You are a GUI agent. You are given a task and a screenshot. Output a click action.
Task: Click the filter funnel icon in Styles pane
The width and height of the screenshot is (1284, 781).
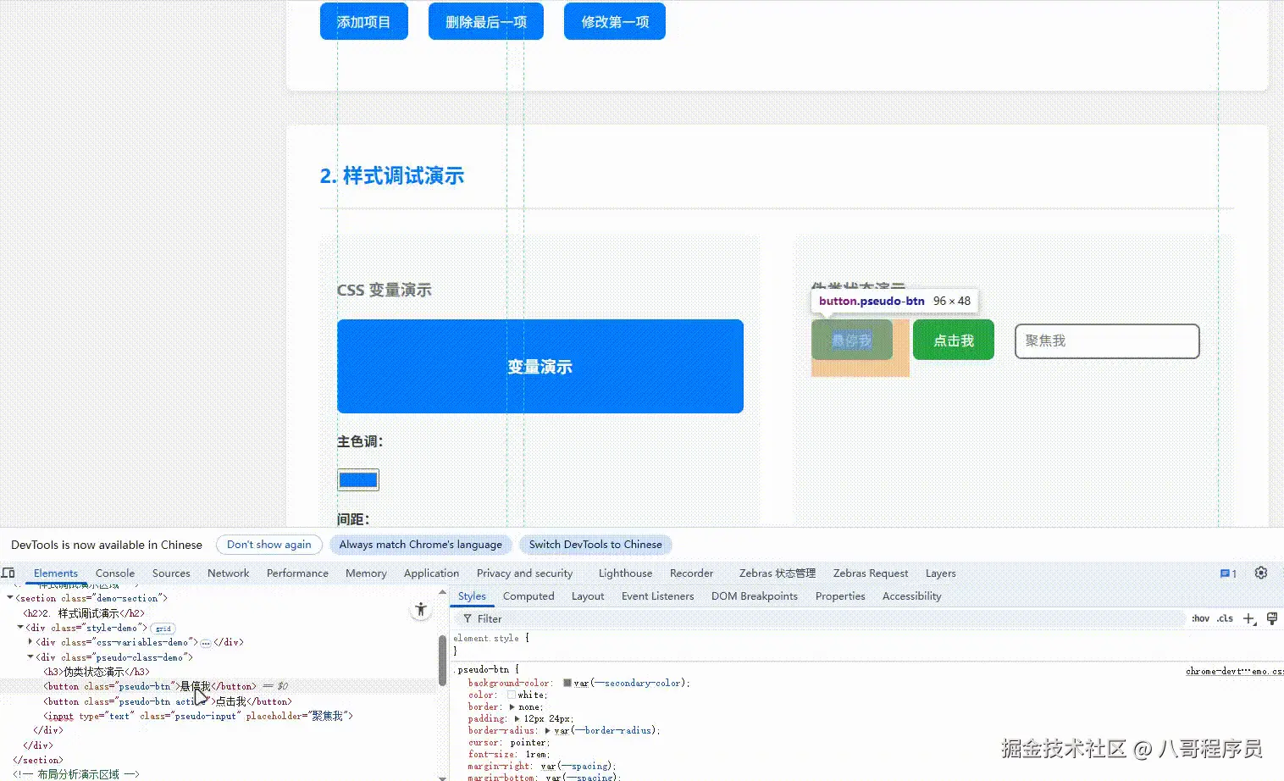coord(468,618)
